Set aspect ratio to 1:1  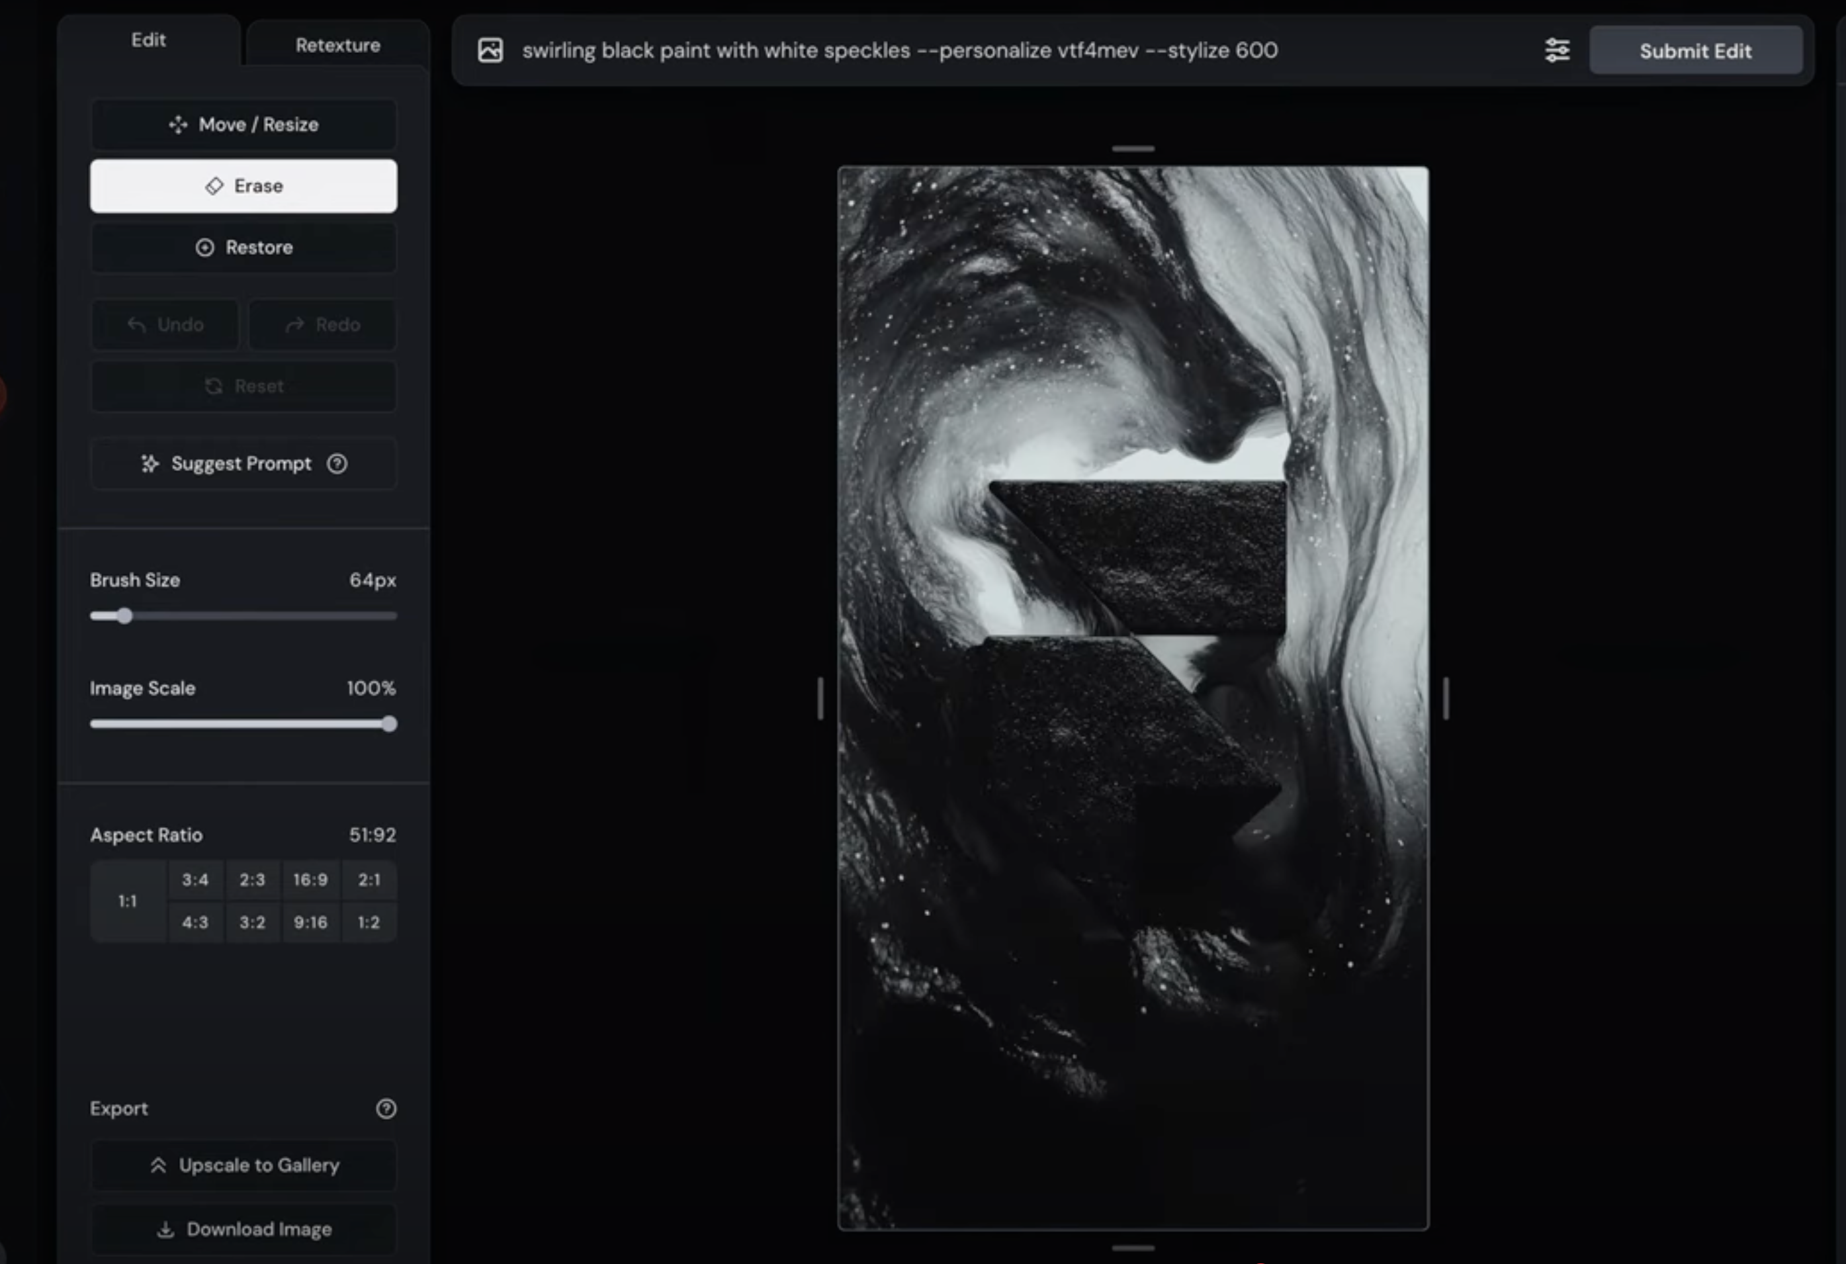tap(128, 901)
